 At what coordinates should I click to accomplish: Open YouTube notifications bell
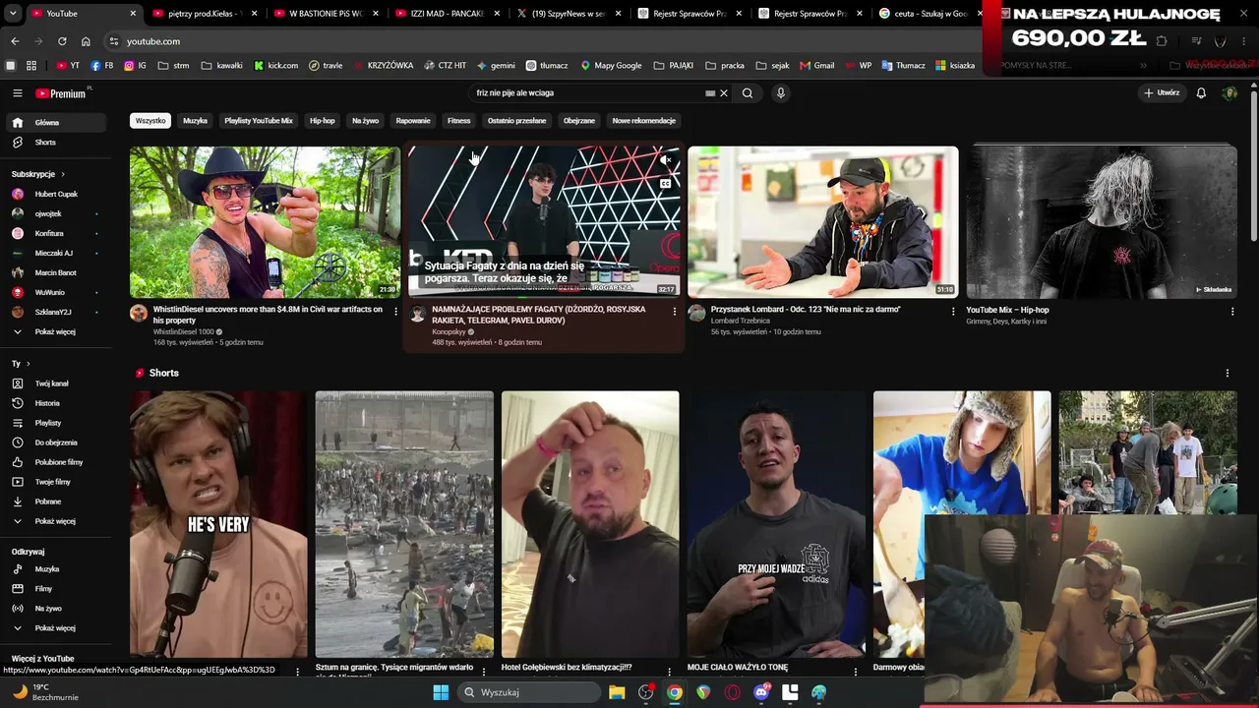point(1201,93)
